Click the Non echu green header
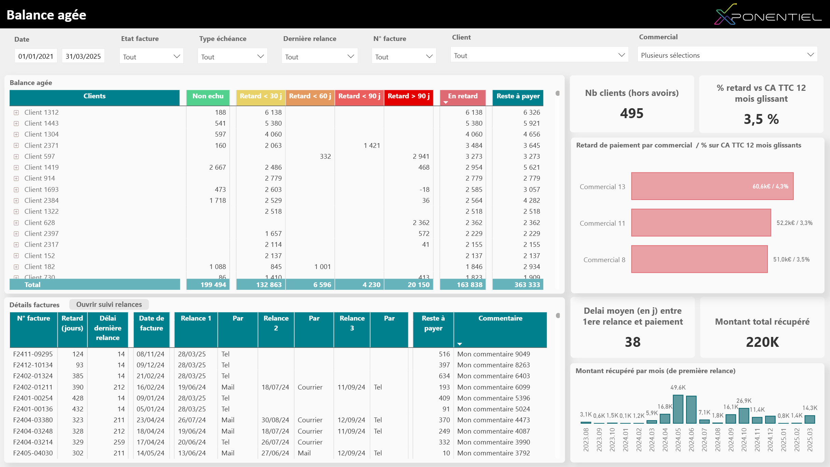This screenshot has height=467, width=830. pos(208,96)
